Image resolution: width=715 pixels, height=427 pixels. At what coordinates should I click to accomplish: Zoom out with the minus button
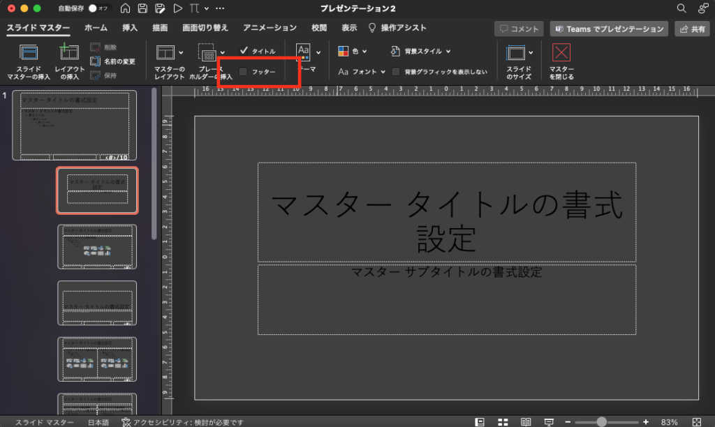point(568,422)
